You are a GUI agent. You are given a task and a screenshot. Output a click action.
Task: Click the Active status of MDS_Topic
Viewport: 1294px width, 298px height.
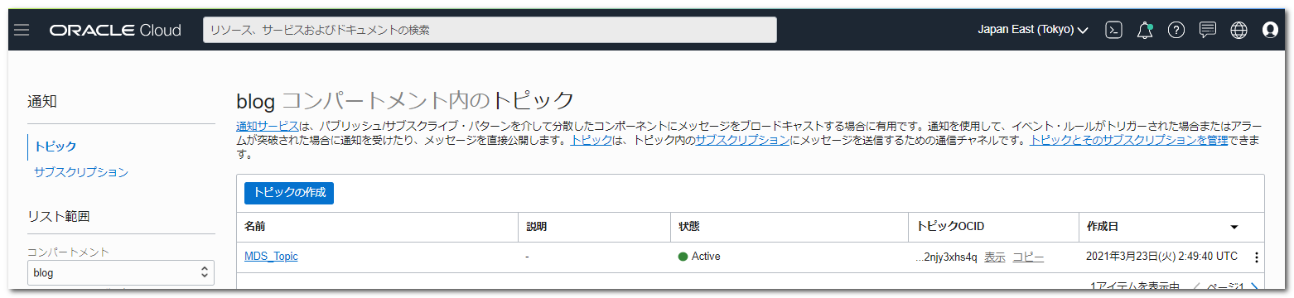coord(699,257)
